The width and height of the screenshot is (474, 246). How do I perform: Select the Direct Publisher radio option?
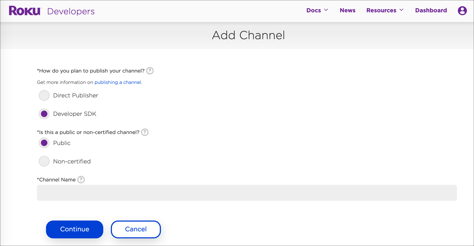coord(44,96)
